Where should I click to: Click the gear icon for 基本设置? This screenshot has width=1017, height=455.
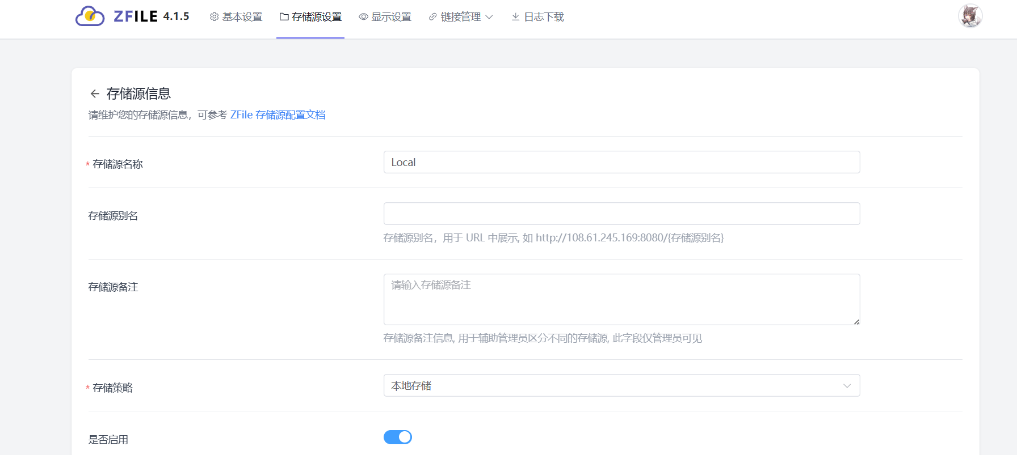pos(214,17)
